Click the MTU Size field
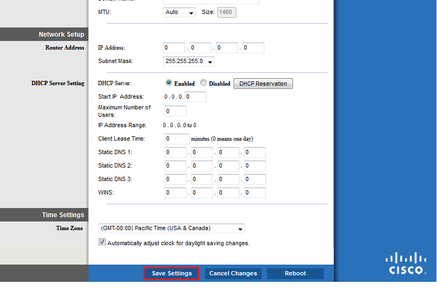 pyautogui.click(x=227, y=12)
